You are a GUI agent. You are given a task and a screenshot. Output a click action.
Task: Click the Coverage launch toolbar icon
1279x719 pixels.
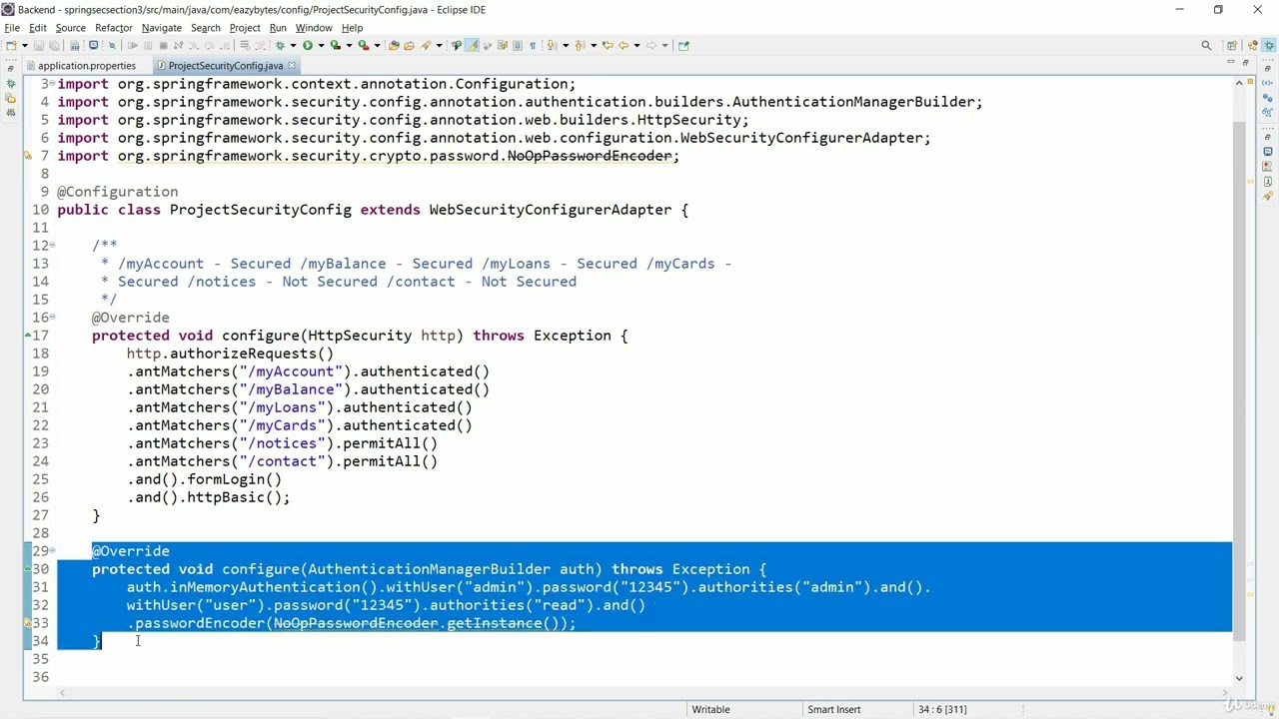click(x=336, y=45)
